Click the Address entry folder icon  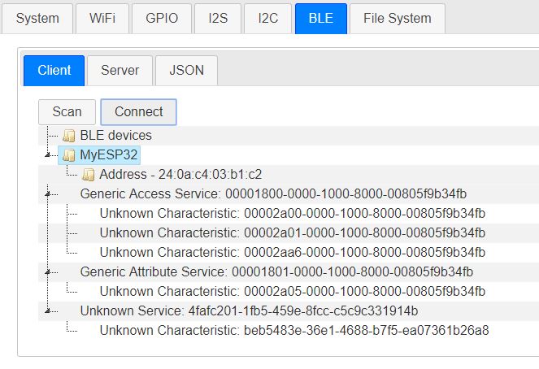pyautogui.click(x=89, y=175)
